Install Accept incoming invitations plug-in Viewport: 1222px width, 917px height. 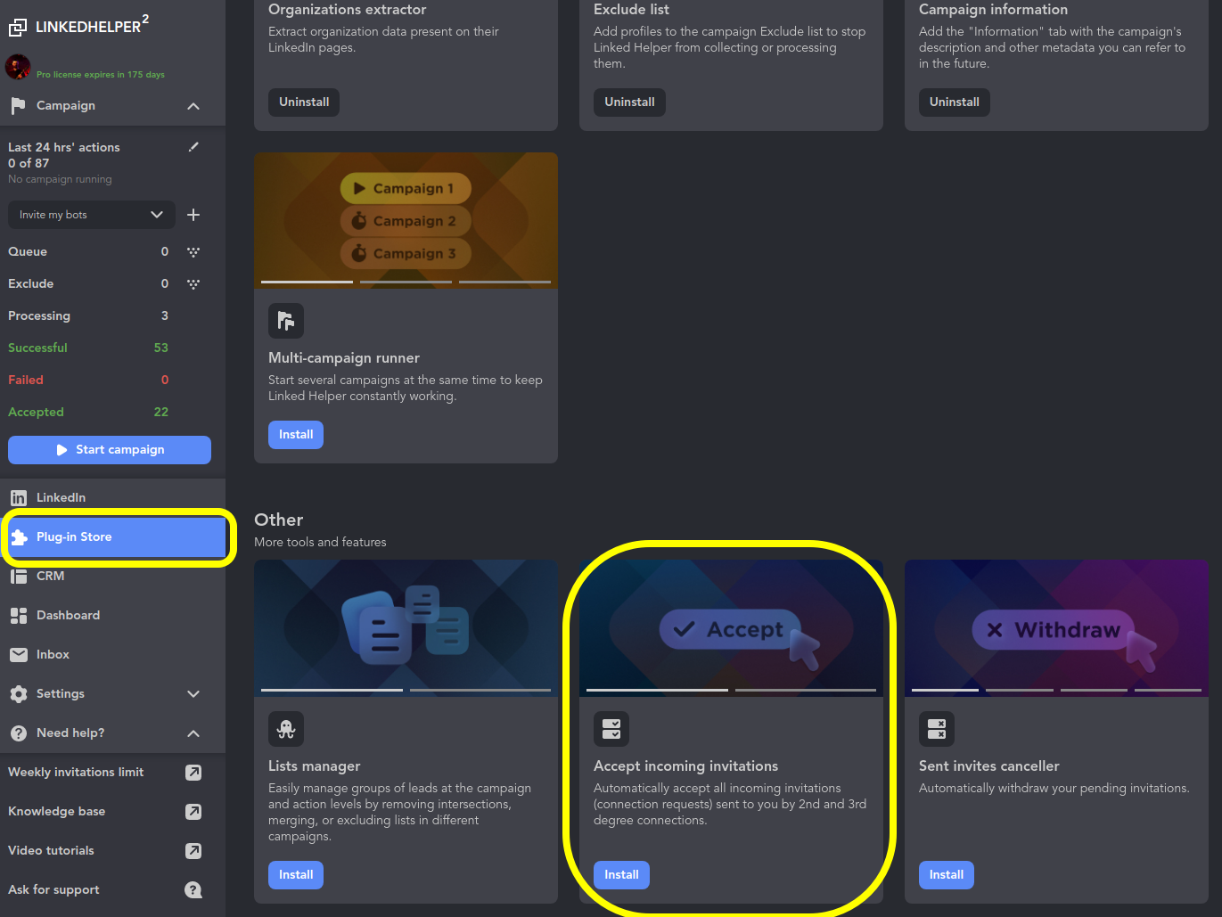click(x=621, y=875)
